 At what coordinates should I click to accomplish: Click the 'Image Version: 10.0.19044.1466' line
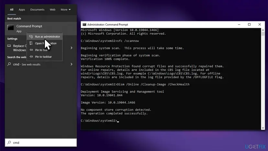click(108, 102)
